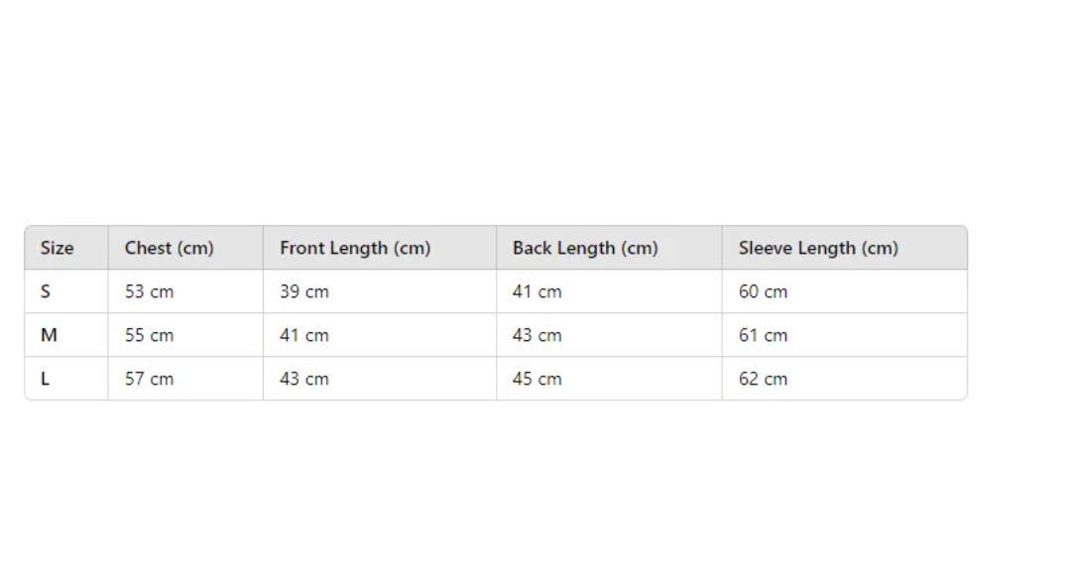Click the 45 cm back length cell
Image resolution: width=1071 pixels, height=571 pixels.
point(609,379)
